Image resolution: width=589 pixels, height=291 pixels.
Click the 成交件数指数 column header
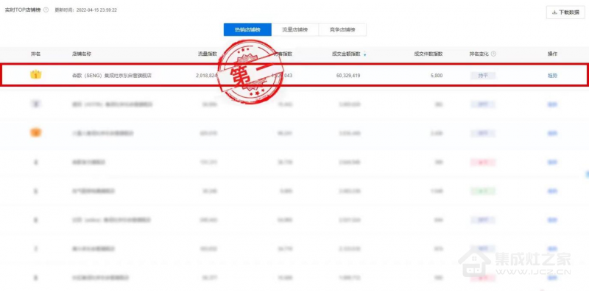click(x=428, y=54)
